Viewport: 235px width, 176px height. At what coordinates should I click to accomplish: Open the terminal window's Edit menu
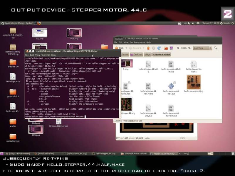coord(32,55)
